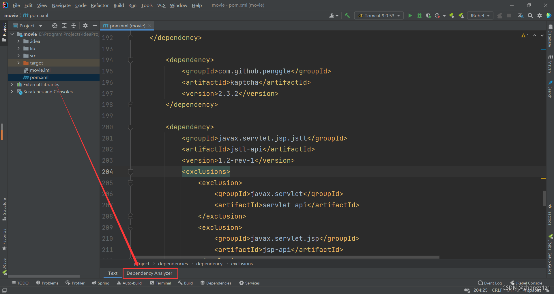
Task: Toggle the Database tool window
Action: 550,36
